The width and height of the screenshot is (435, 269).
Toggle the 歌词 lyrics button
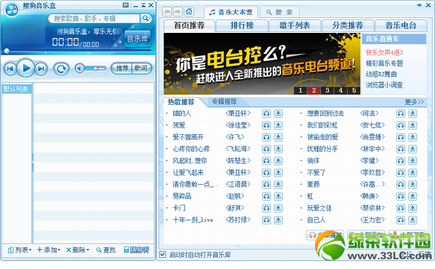[141, 68]
